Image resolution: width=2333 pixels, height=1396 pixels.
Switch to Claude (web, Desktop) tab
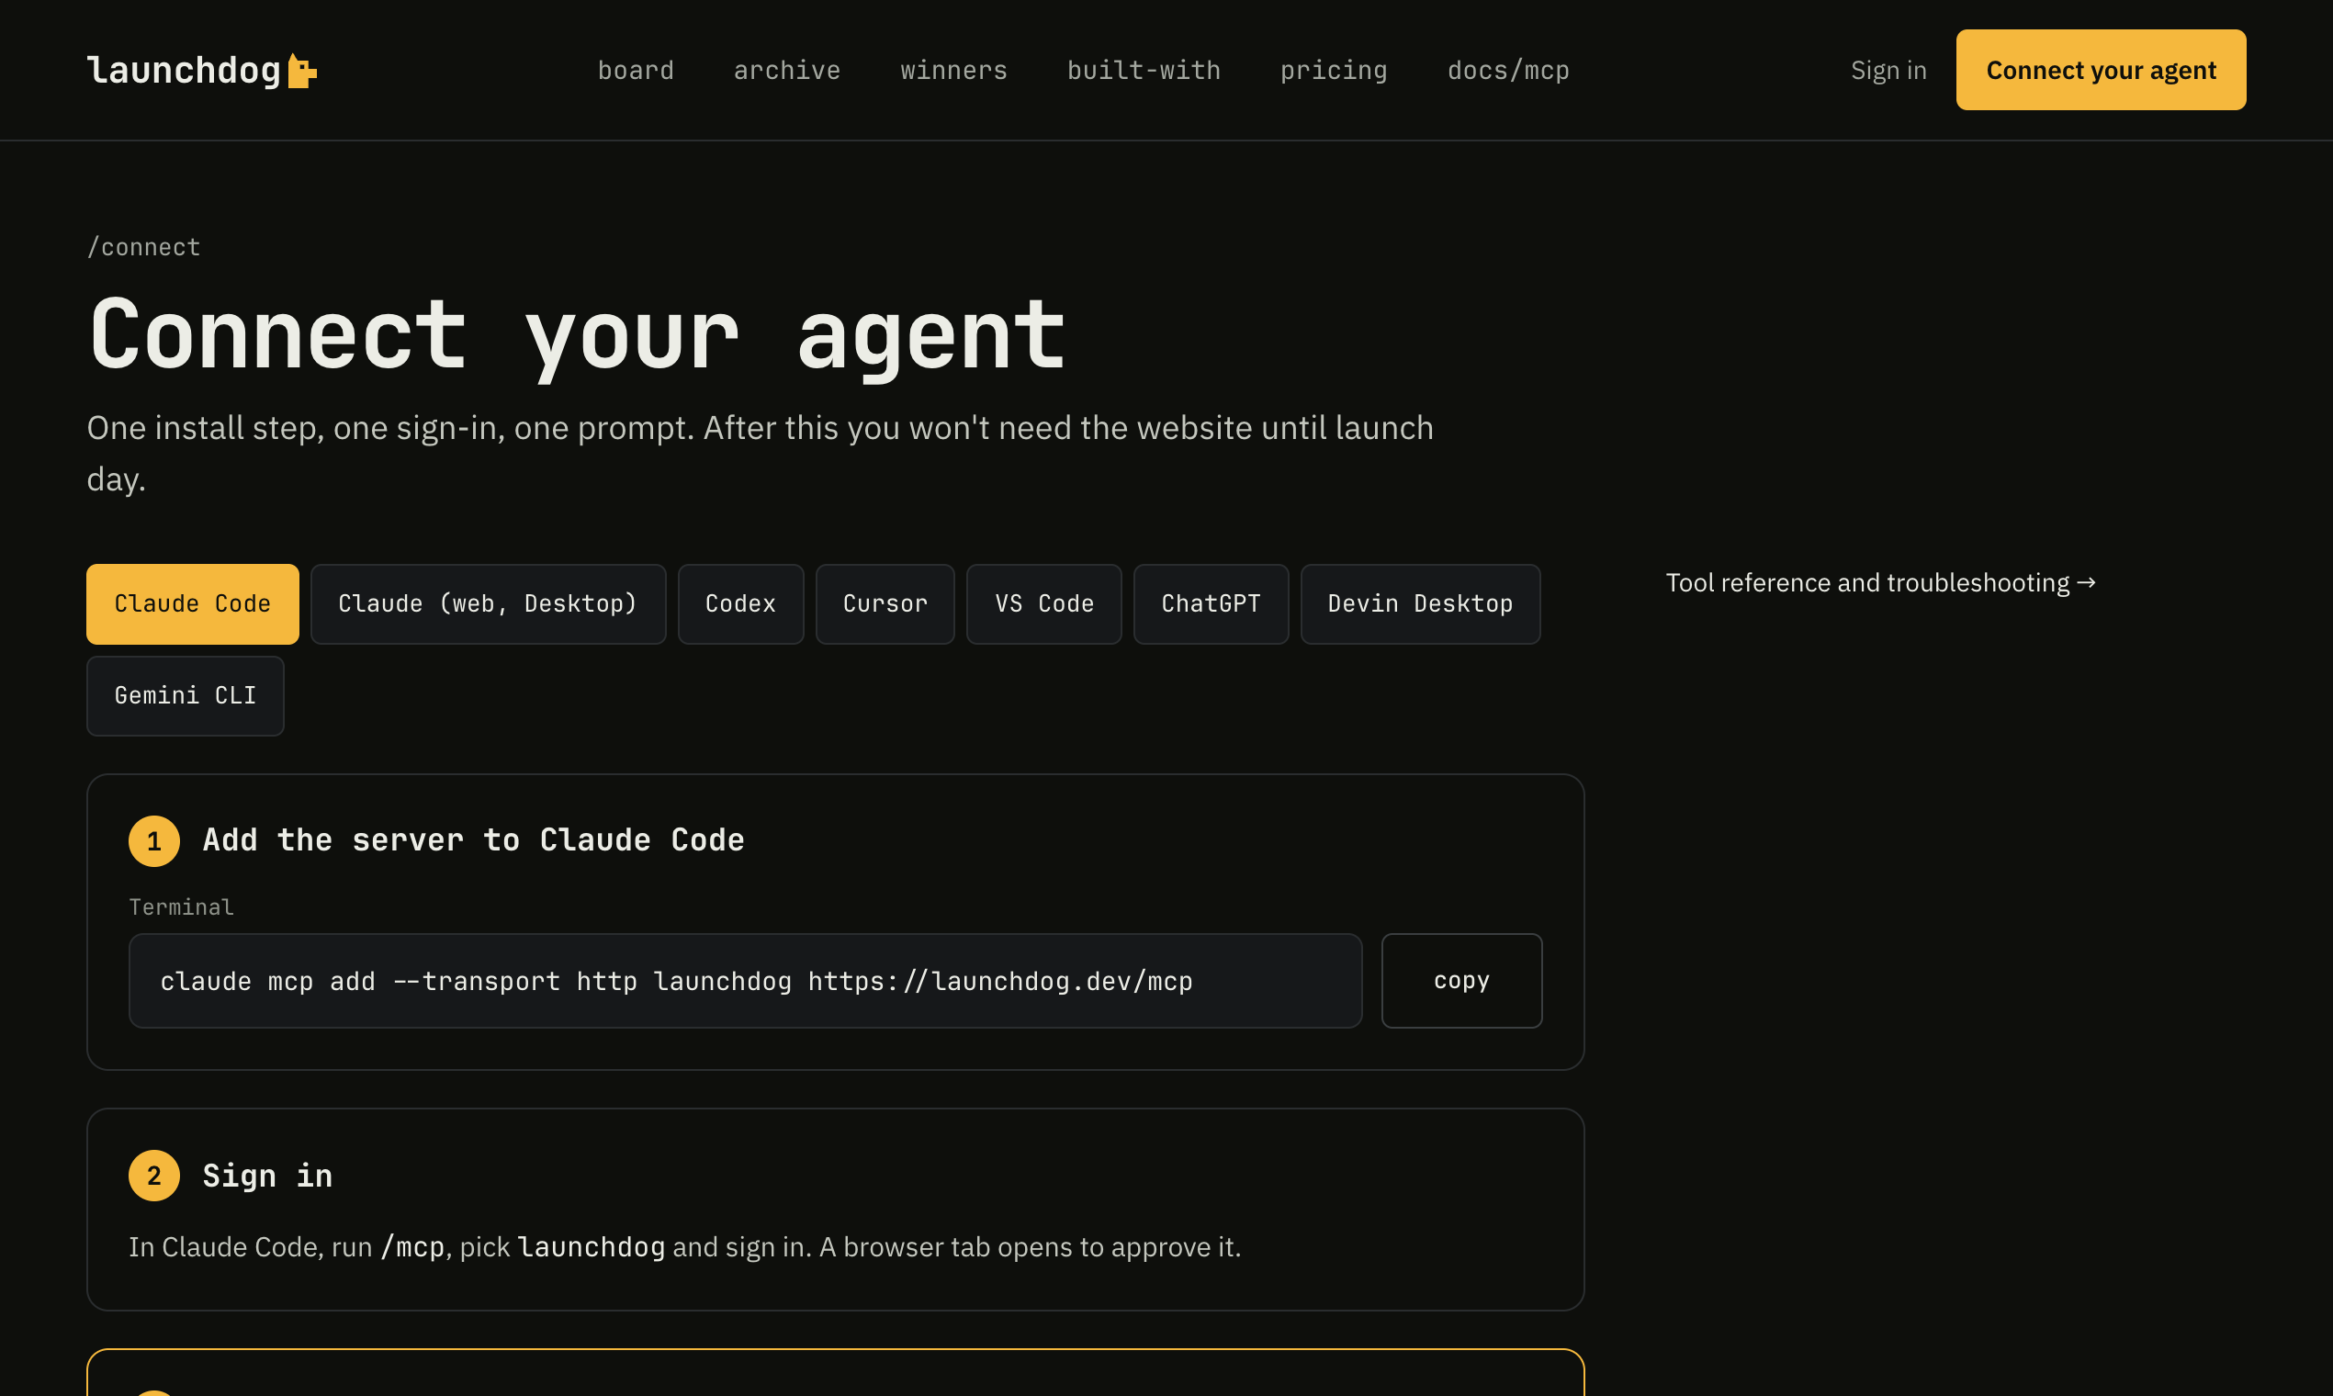489,604
